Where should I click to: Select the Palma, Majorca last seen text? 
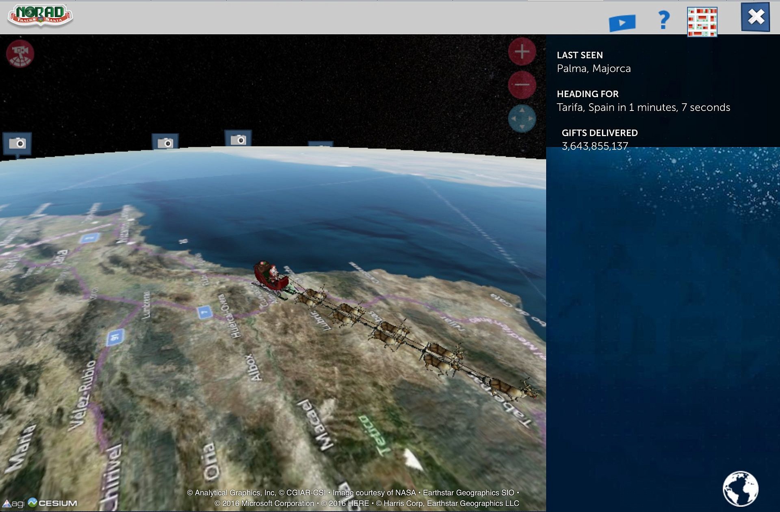click(594, 69)
